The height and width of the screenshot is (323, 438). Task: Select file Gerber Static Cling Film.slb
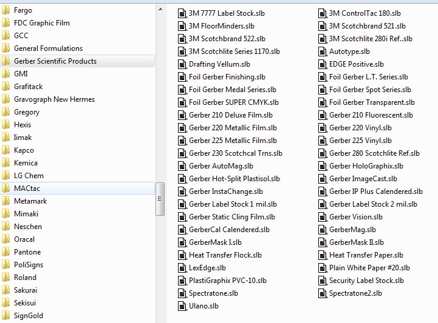point(232,217)
